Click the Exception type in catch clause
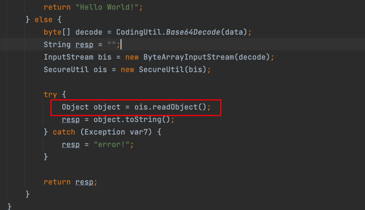Image resolution: width=365 pixels, height=210 pixels. pyautogui.click(x=104, y=132)
